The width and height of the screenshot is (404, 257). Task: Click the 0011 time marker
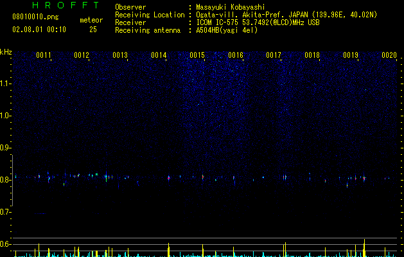[43, 55]
